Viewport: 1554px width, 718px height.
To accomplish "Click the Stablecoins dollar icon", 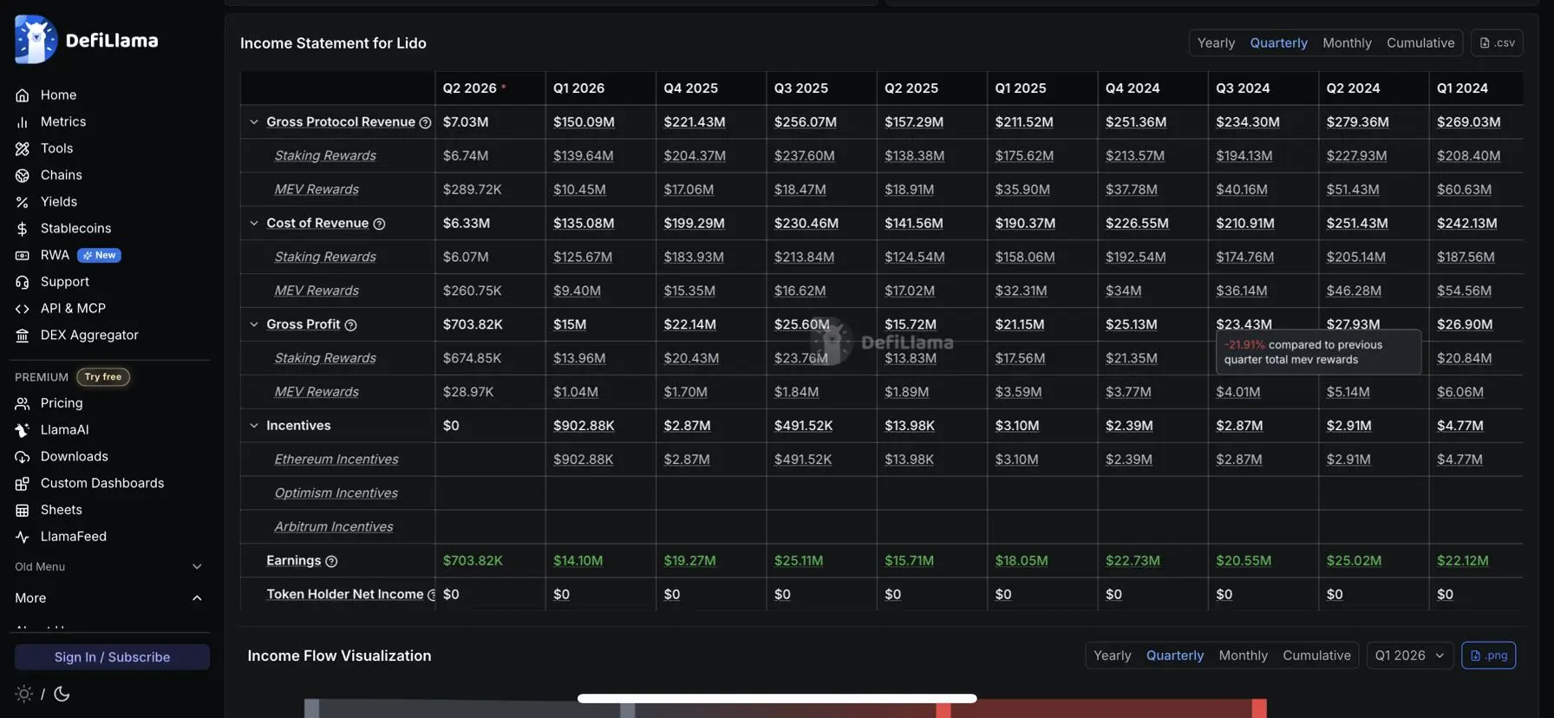I will click(x=23, y=229).
